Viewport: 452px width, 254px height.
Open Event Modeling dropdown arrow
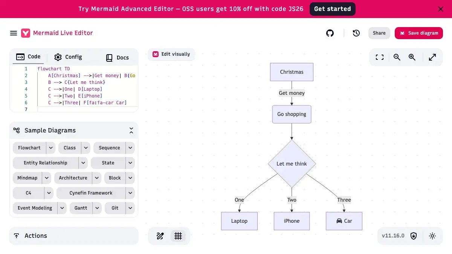(62, 208)
